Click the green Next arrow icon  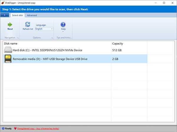(10, 24)
